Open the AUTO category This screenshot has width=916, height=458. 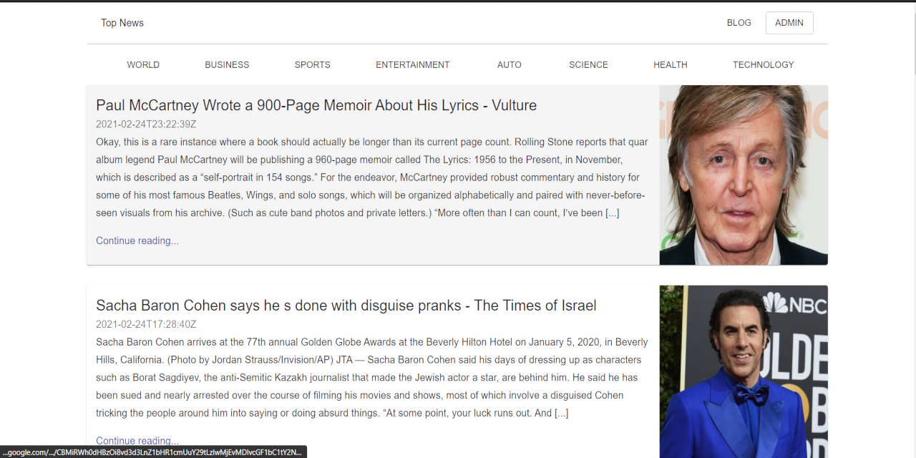pyautogui.click(x=510, y=64)
